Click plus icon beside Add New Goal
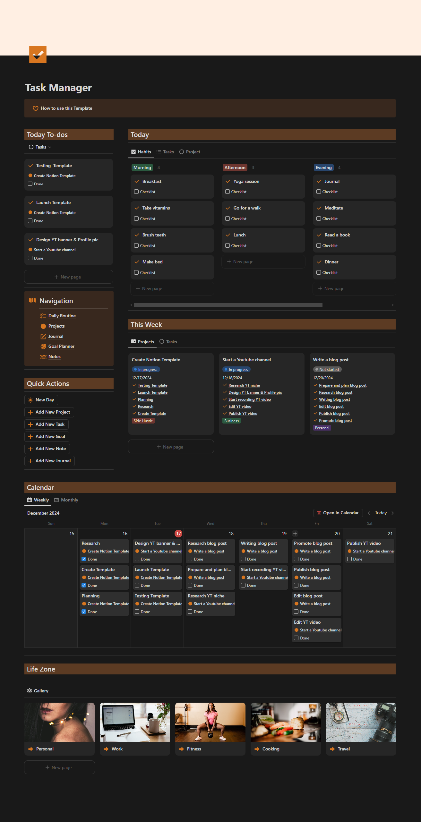 click(30, 437)
